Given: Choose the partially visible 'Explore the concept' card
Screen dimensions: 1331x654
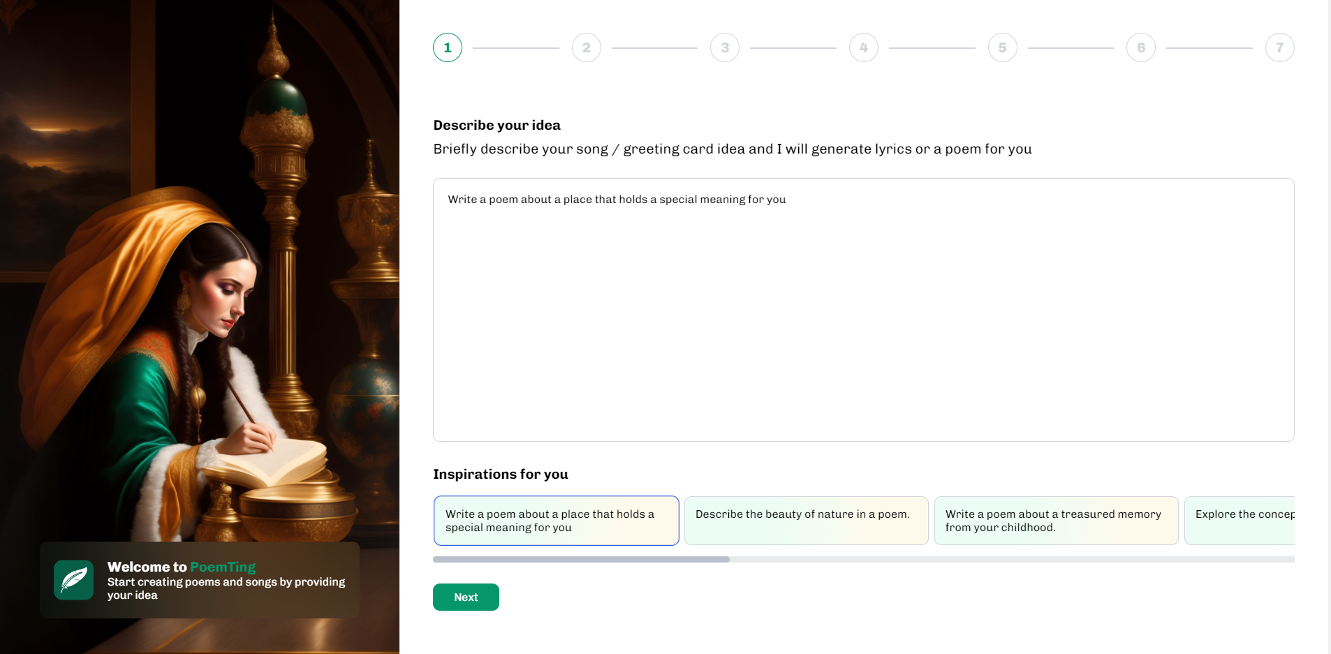Looking at the screenshot, I should pos(1240,521).
